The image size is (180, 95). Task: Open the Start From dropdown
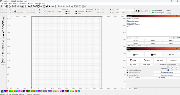tap(173, 65)
